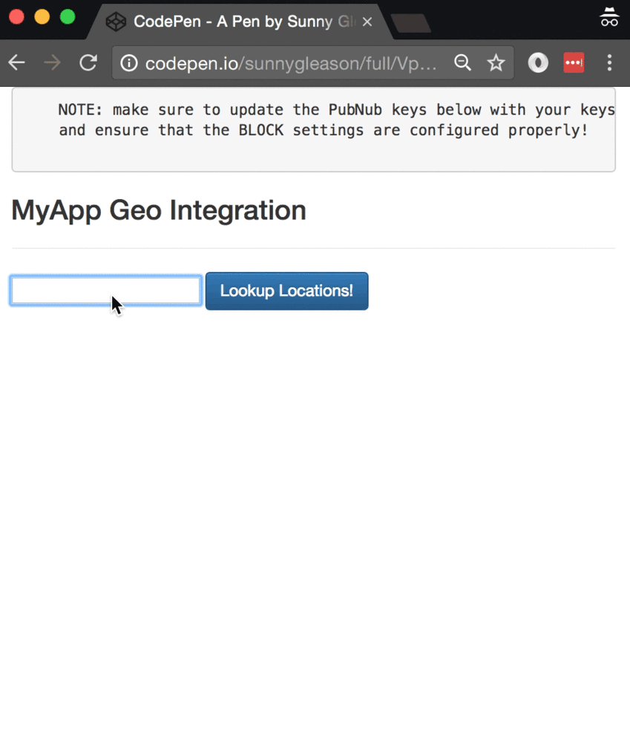The width and height of the screenshot is (630, 743).
Task: Focus the codepen.io address bar URL
Action: (291, 63)
